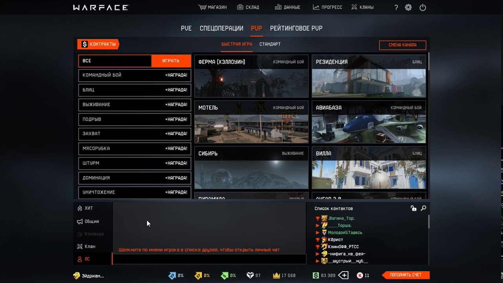Choose the Мотель map card
The image size is (503, 283).
251,122
